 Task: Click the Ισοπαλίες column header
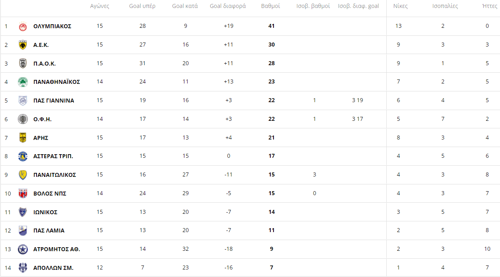pos(445,6)
